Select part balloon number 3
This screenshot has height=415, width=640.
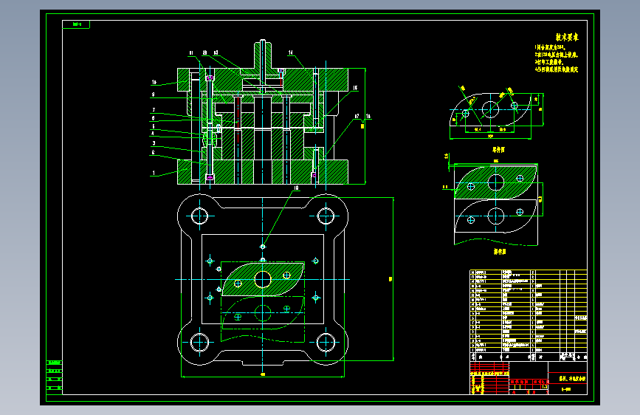[154, 143]
